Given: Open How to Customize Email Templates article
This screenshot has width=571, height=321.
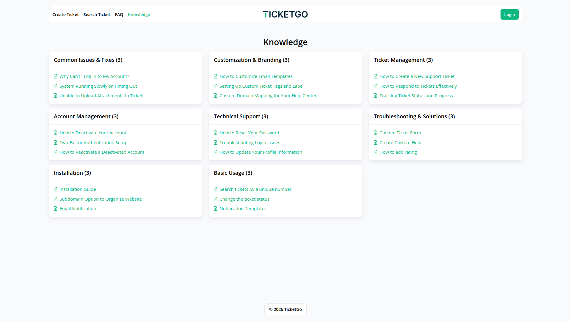Looking at the screenshot, I should point(256,76).
